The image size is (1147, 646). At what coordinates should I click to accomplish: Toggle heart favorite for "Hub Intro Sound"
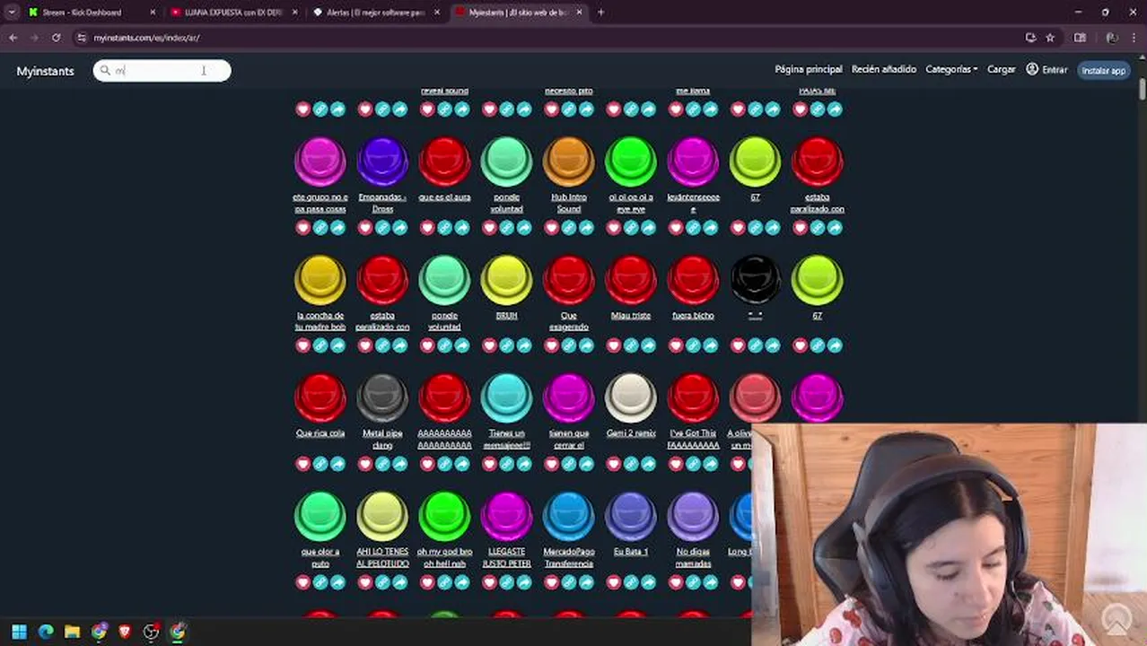[551, 228]
